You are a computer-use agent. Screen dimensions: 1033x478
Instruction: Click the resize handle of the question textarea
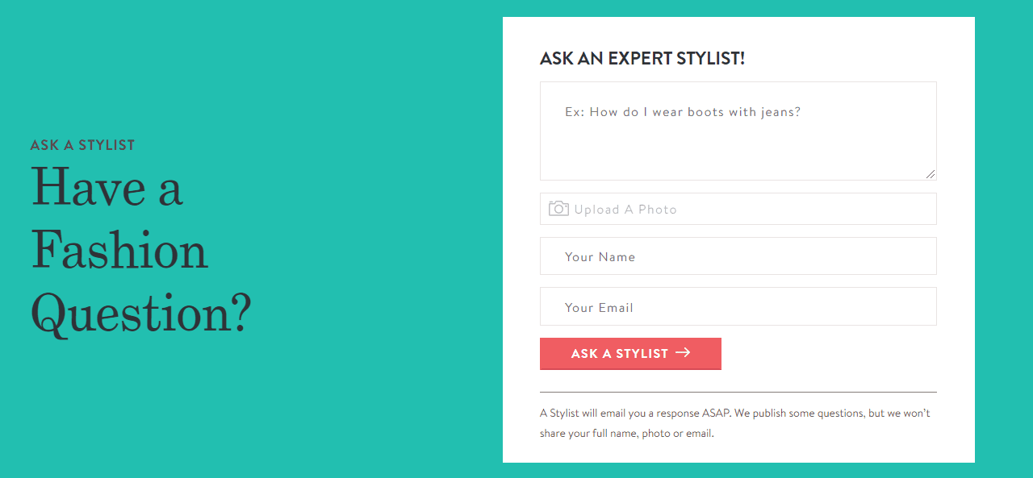point(931,174)
